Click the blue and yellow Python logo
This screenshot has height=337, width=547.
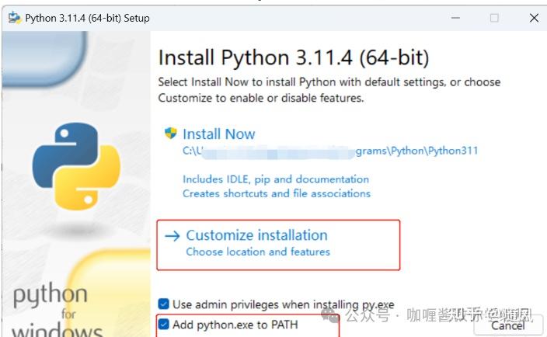(x=76, y=166)
